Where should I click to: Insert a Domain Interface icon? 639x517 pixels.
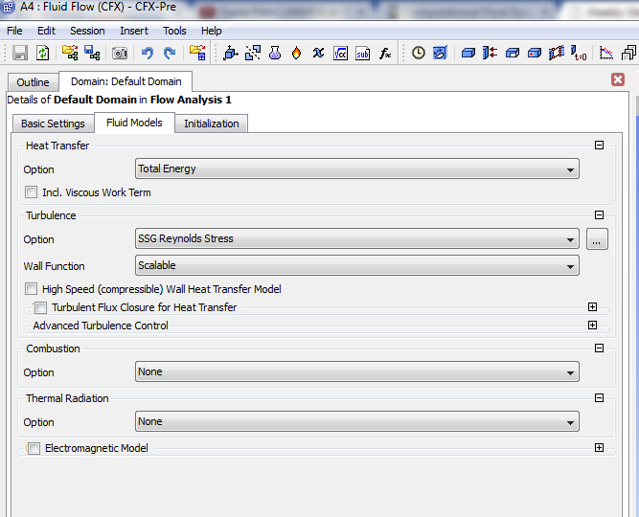tap(557, 53)
